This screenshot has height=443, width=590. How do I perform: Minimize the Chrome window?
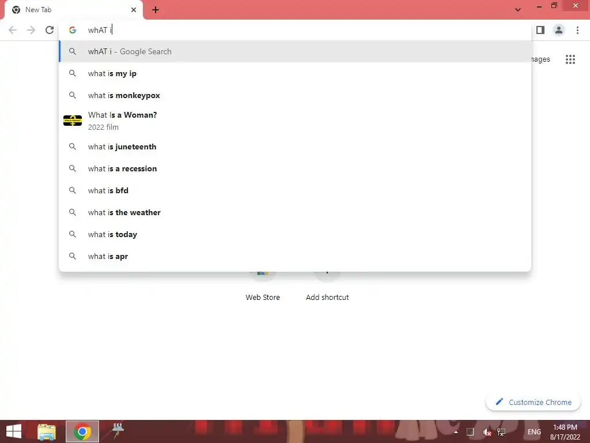coord(539,6)
